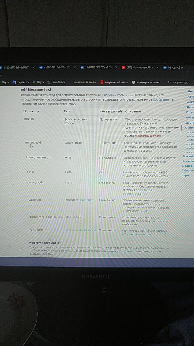The height and width of the screenshot is (346, 194).
Task: Click the editMessageText heading
Action: tap(36, 89)
